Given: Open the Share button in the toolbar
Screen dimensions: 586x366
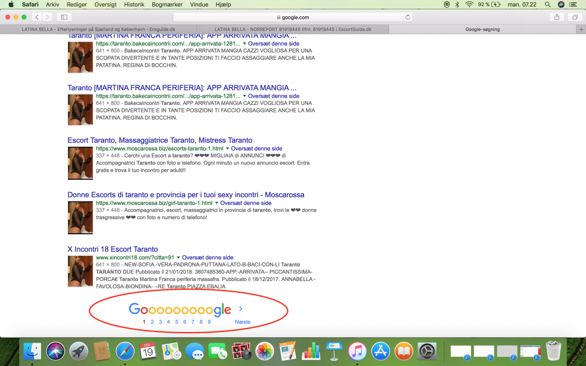Looking at the screenshot, I should [x=557, y=17].
